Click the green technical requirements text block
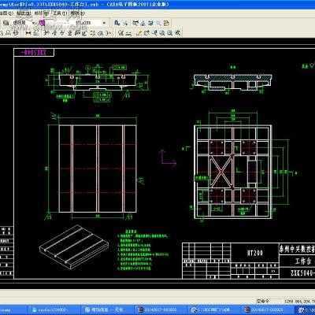Image resolution: width=315 pixels, height=315 pixels. click(x=143, y=250)
